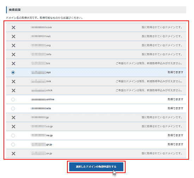Screen dimensions: 194x178
Task: Click the X icon beside .click domain
Action: 13,91
